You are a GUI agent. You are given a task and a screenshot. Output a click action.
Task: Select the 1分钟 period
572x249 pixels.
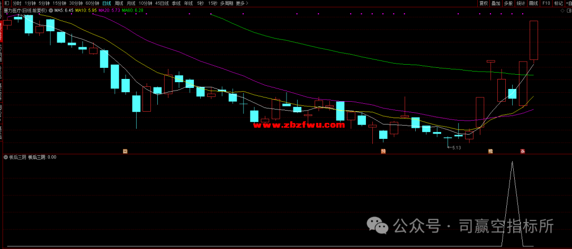click(30, 3)
